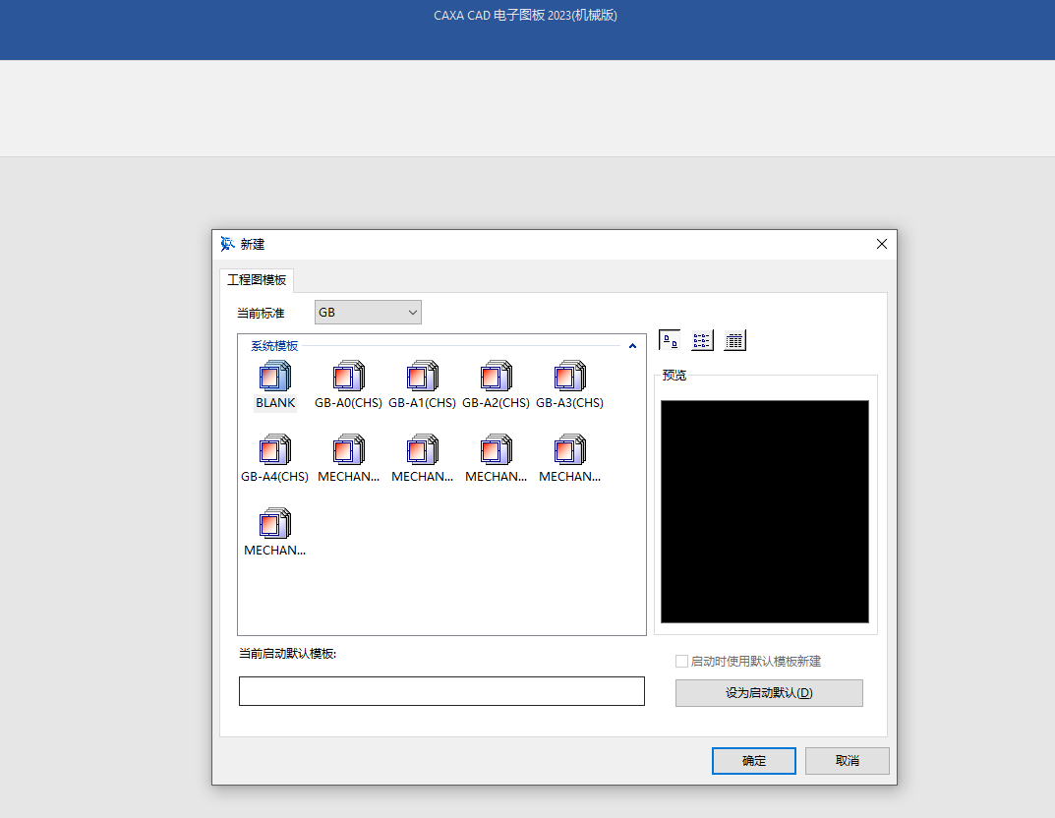Screen dimensions: 1055x818
Task: Click the 当前启动默认模板 text field
Action: [441, 691]
